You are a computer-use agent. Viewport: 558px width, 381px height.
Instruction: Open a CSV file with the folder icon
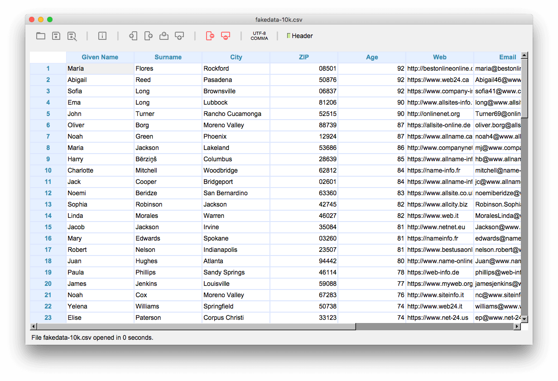[41, 36]
